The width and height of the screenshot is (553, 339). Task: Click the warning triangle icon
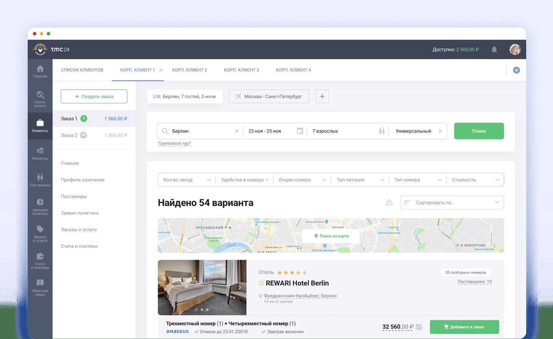click(x=389, y=202)
